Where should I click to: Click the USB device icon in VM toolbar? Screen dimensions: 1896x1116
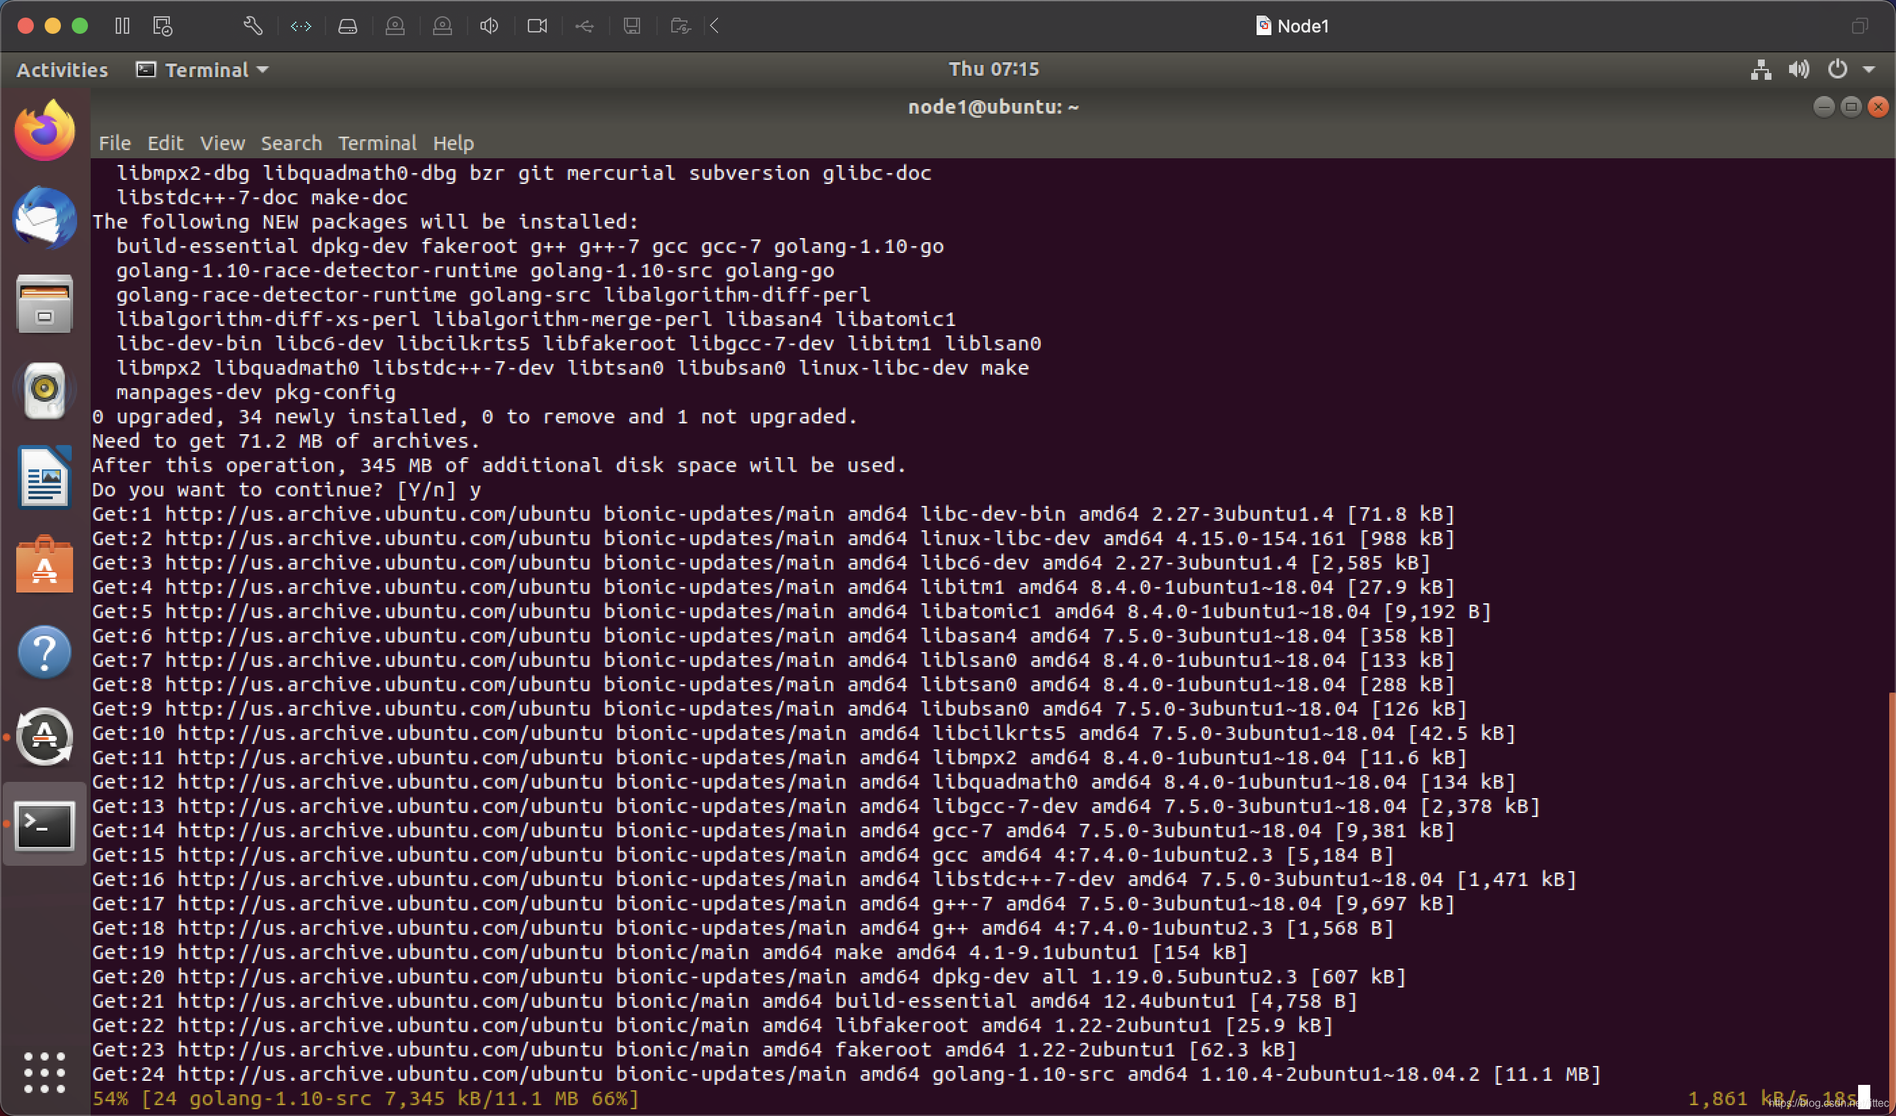tap(585, 26)
